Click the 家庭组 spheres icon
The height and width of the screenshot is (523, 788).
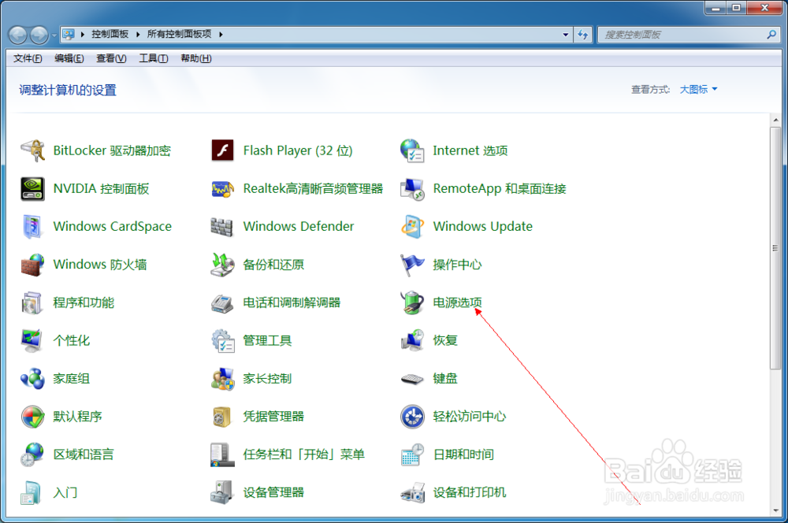(x=32, y=378)
